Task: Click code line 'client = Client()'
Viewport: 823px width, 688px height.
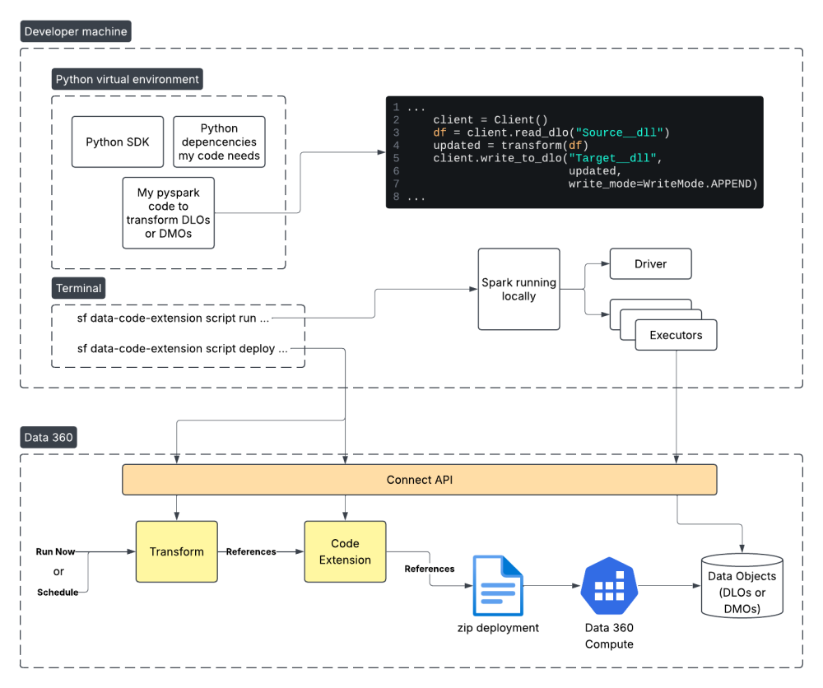Action: 491,119
